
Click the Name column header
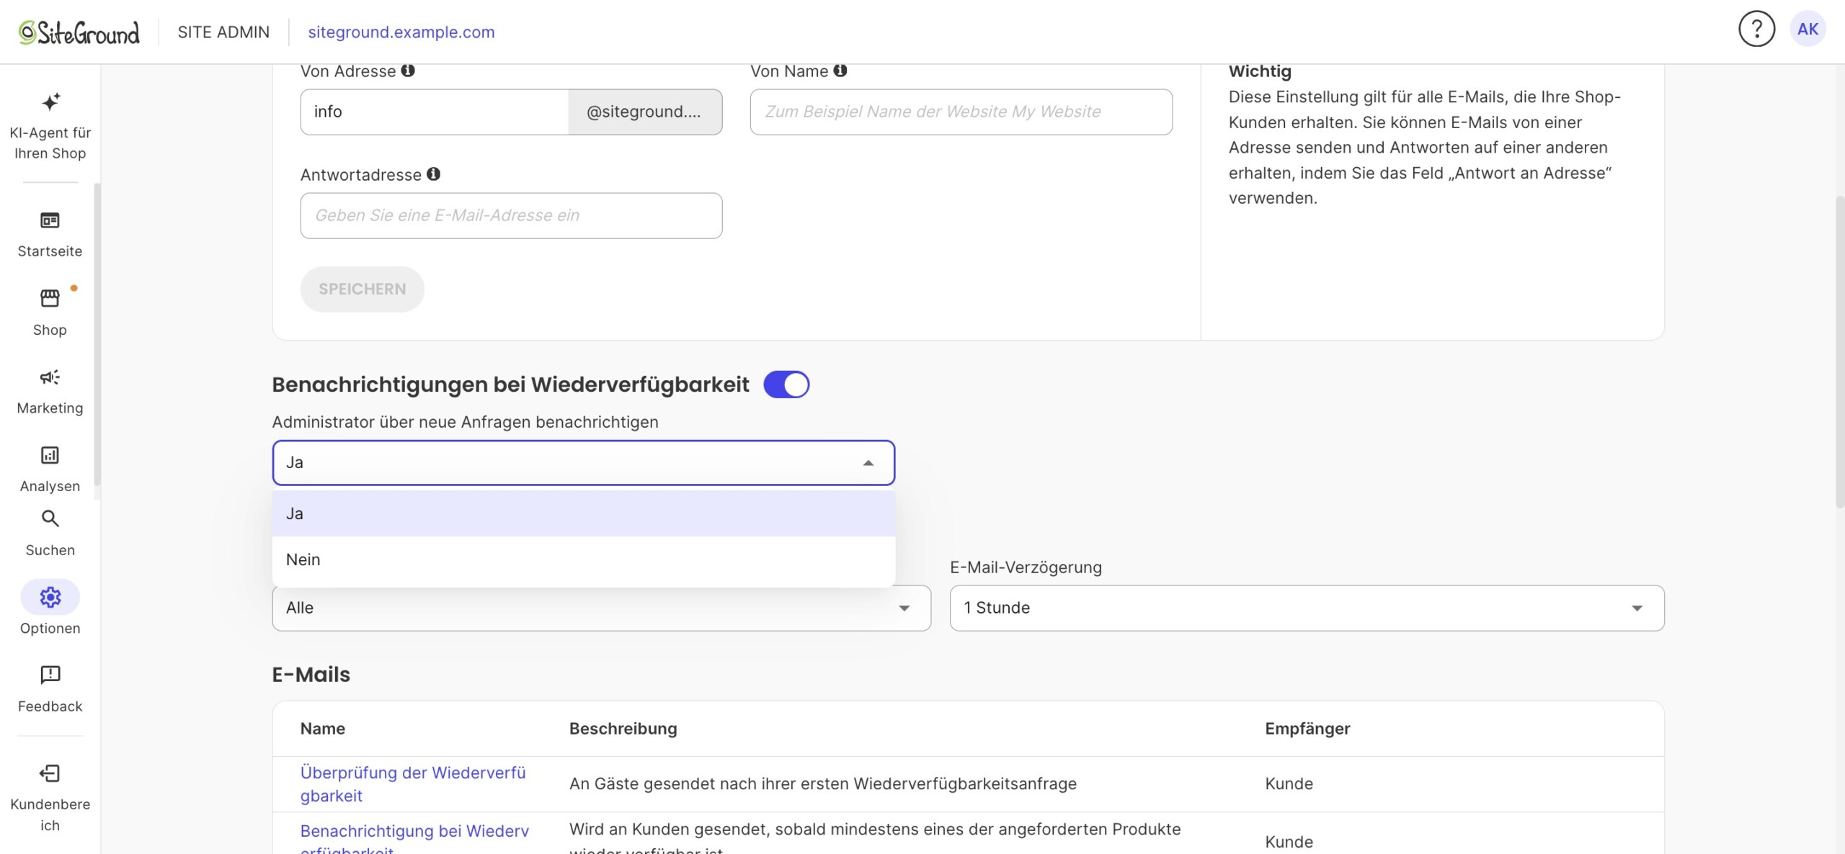click(322, 729)
